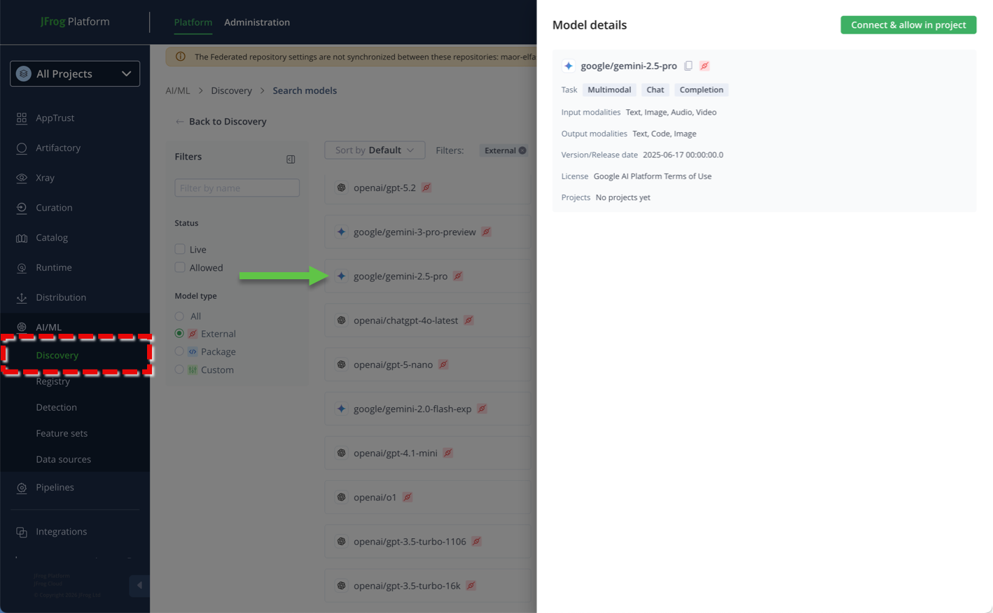Open the Pipelines sidebar icon

click(22, 488)
